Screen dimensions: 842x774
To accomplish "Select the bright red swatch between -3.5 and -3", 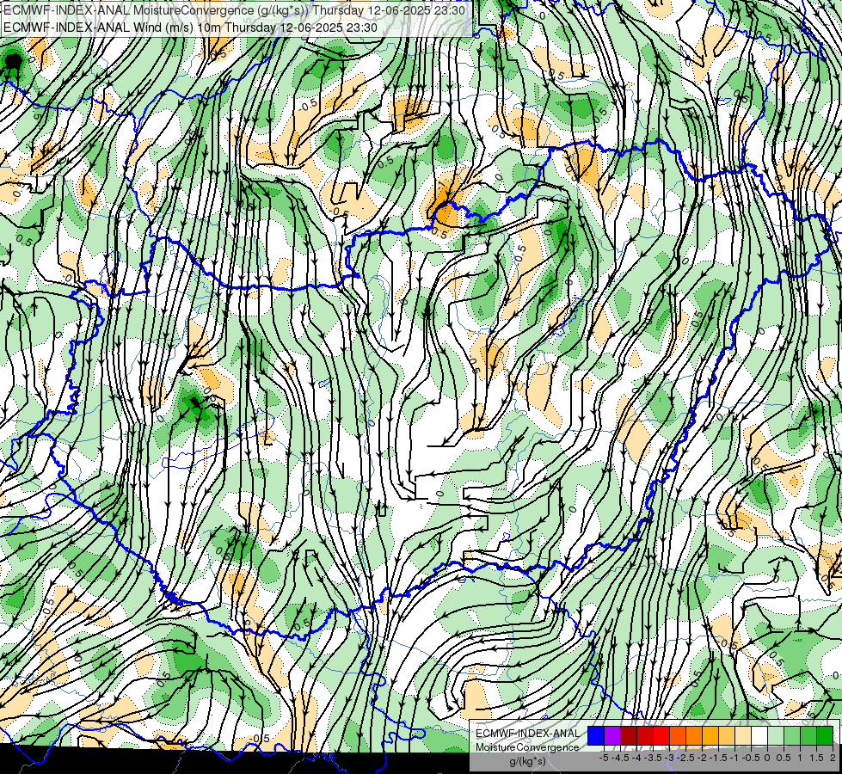I will point(661,735).
